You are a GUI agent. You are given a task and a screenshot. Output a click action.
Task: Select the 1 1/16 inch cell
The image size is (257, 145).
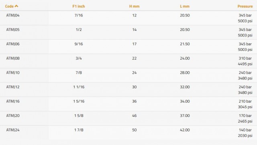[x=79, y=87]
